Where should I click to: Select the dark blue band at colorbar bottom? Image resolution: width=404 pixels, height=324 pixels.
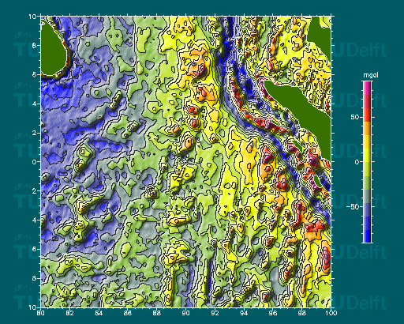point(368,235)
